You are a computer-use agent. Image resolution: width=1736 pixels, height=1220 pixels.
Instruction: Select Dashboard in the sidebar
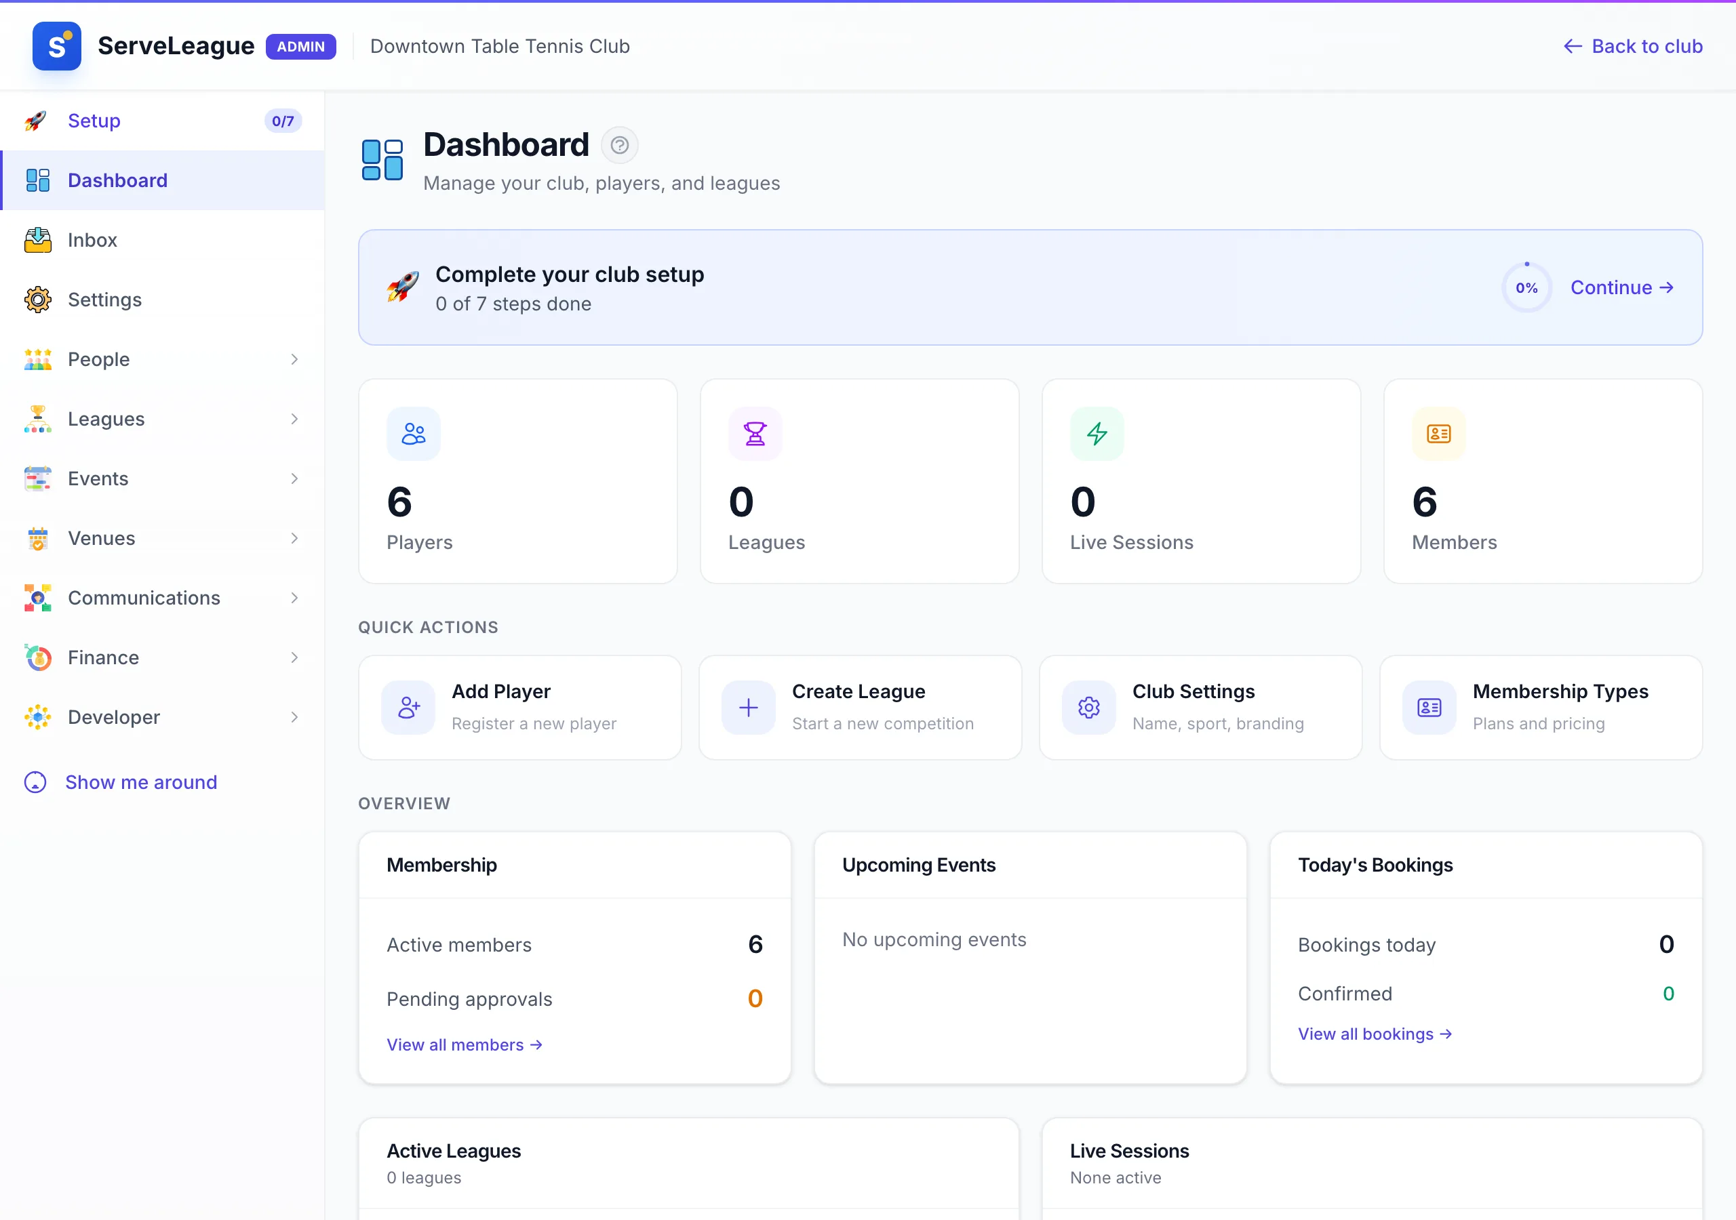(x=163, y=181)
